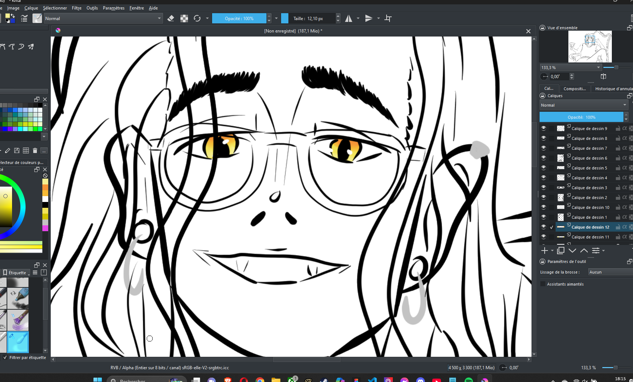
Task: Expand vertical mirror options arrow
Action: [379, 18]
